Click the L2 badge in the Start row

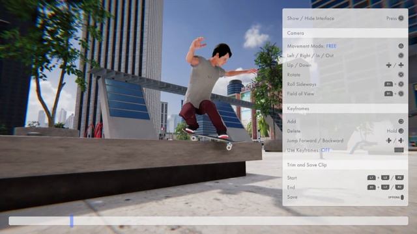385,177
